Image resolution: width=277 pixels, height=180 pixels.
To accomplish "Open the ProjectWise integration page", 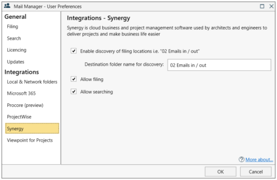I will tap(19, 117).
